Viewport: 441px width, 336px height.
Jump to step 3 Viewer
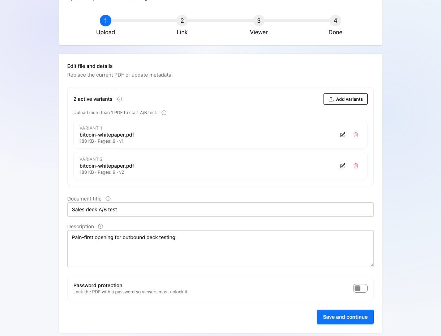(259, 21)
